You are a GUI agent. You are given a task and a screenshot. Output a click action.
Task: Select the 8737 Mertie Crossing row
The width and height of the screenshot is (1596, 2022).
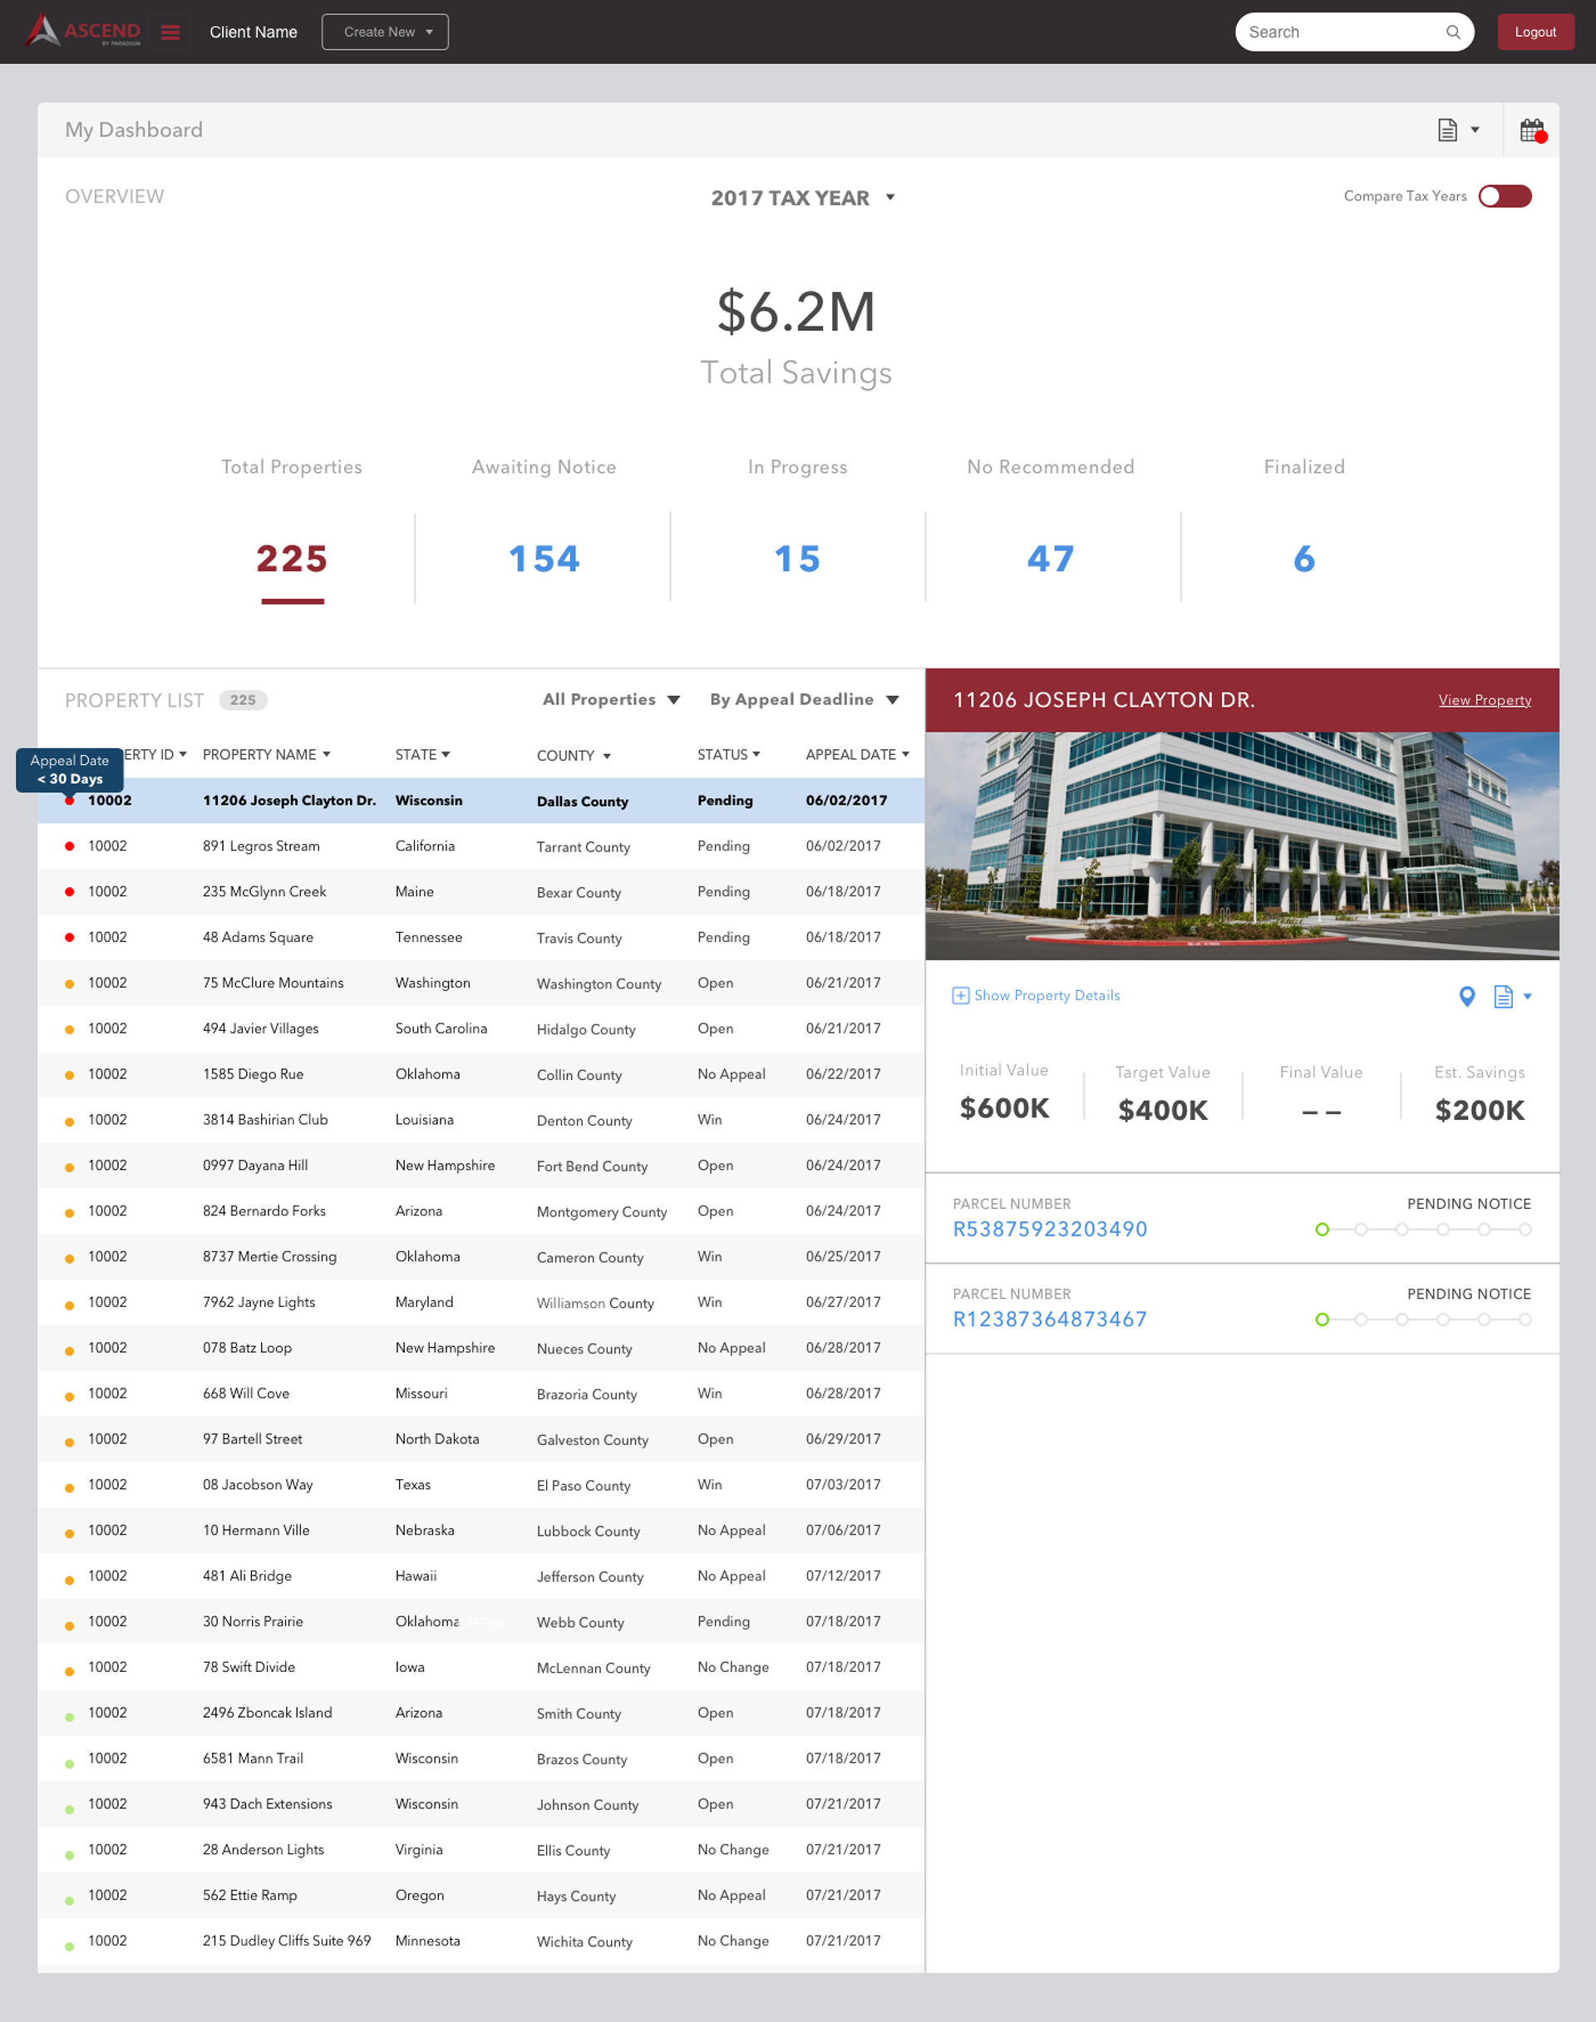pyautogui.click(x=480, y=1257)
